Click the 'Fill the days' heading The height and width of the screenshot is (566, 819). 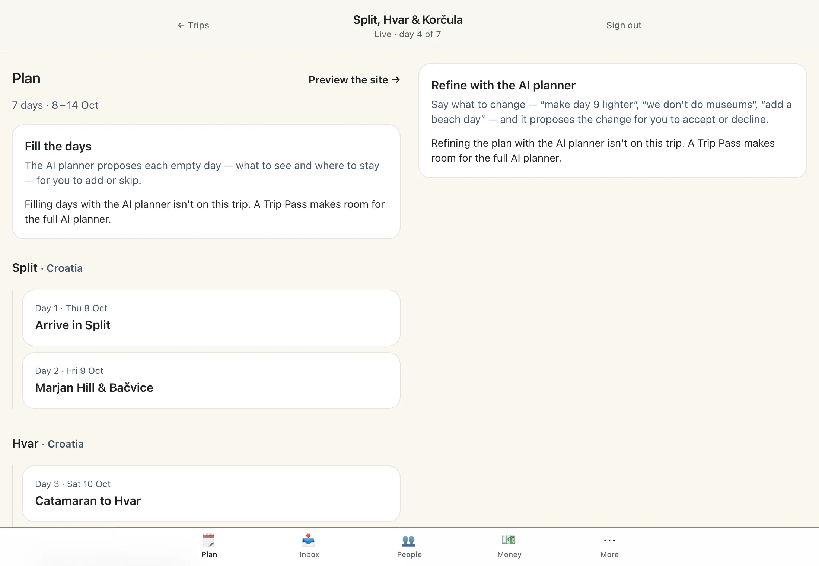click(x=58, y=146)
